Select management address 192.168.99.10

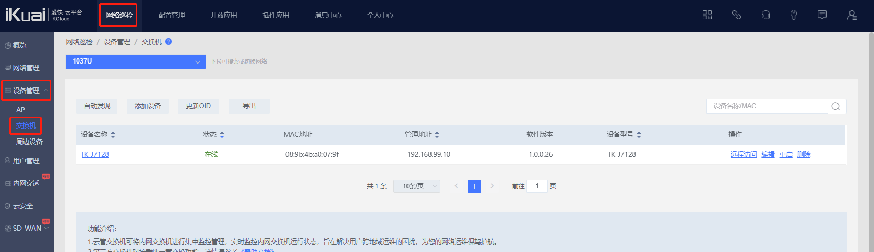(428, 154)
